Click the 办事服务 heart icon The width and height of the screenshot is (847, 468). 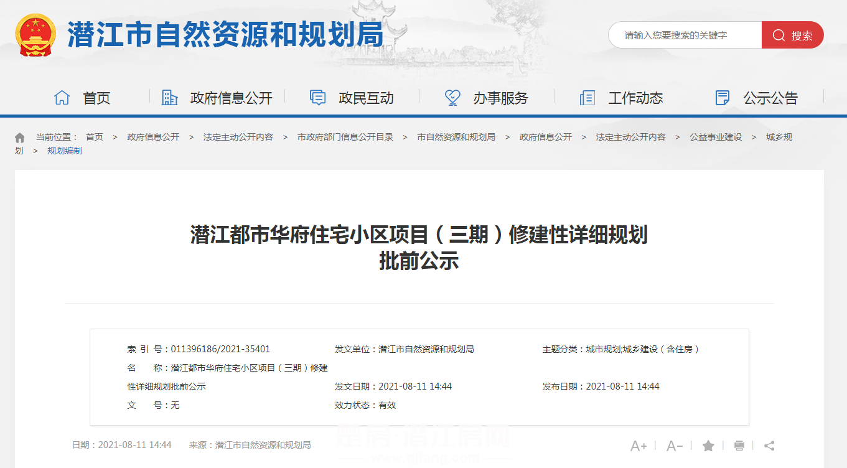[x=452, y=98]
